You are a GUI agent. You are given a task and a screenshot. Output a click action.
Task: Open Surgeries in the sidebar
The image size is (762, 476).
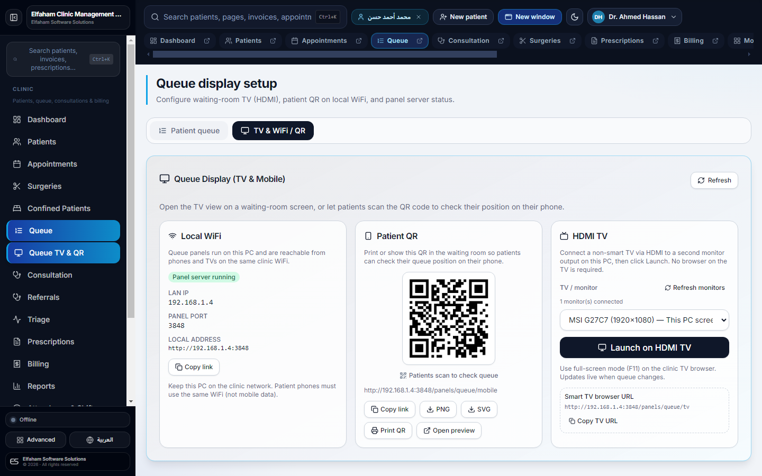63,186
